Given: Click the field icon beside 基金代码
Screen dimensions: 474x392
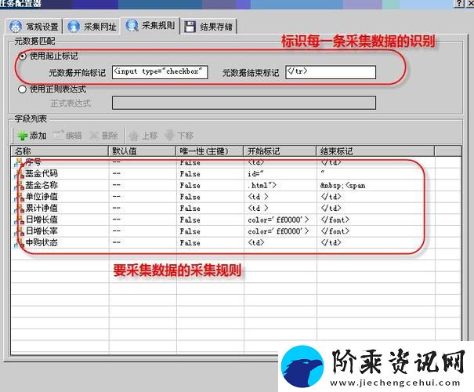Looking at the screenshot, I should click(19, 174).
